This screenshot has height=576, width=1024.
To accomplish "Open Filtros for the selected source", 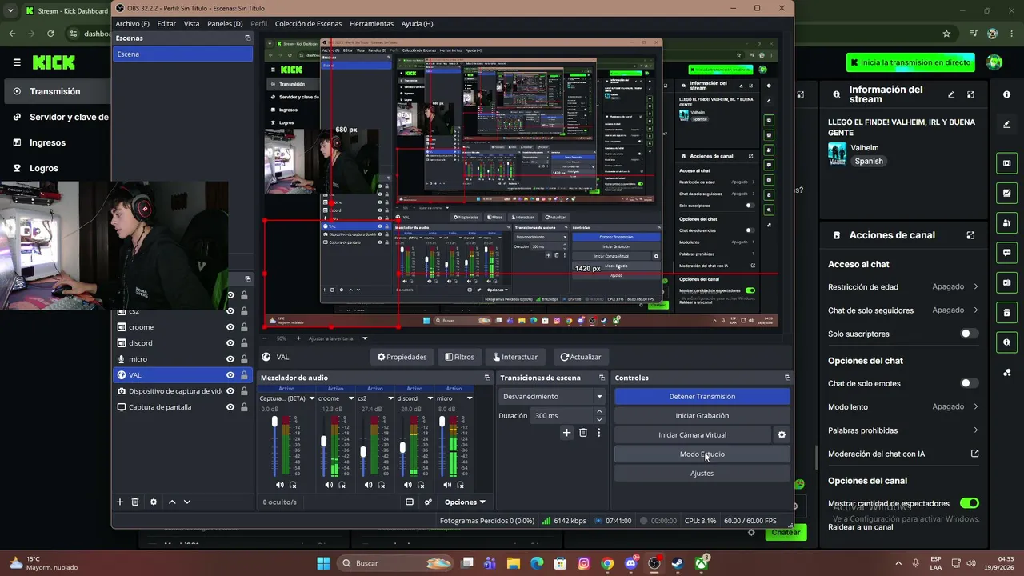I will (459, 357).
